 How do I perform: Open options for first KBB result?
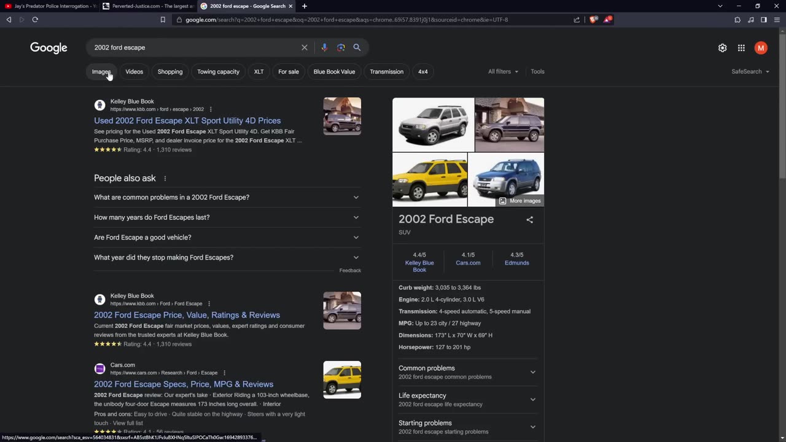tap(211, 109)
